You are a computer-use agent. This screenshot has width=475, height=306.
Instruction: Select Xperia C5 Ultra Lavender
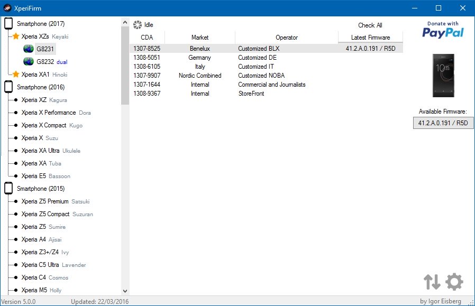[x=53, y=265]
